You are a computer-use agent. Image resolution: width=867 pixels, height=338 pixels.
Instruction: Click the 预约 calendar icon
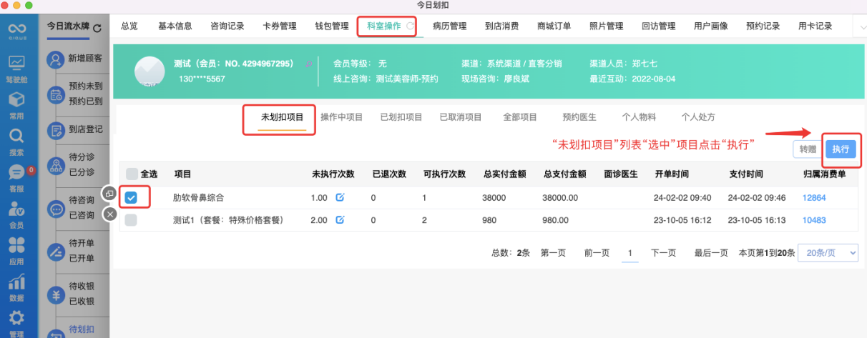click(56, 95)
